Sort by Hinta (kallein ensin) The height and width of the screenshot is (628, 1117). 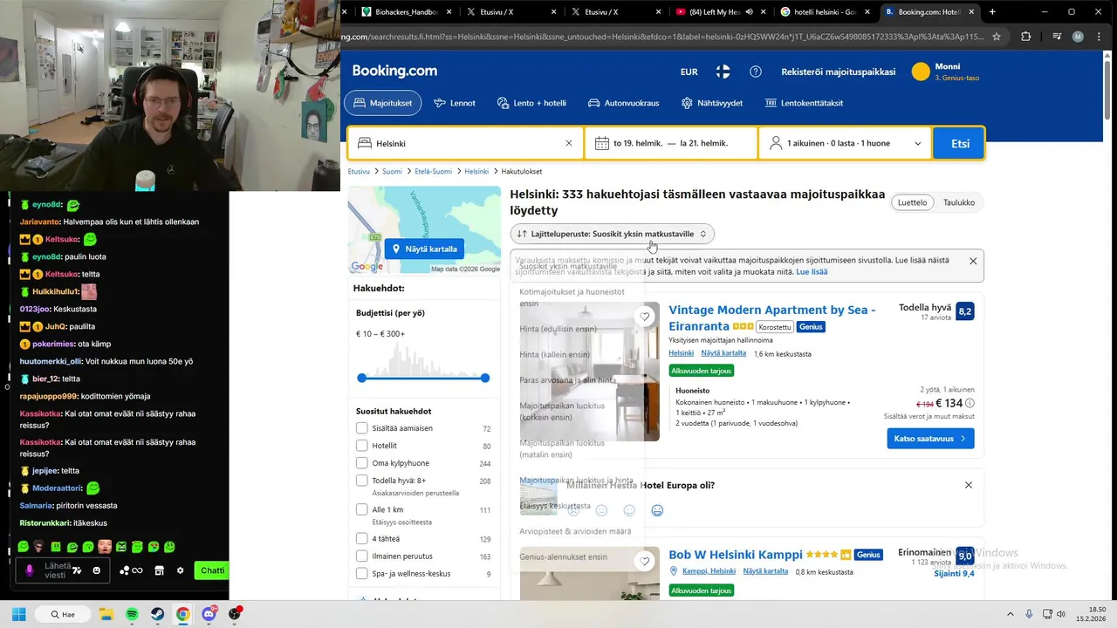[555, 354]
